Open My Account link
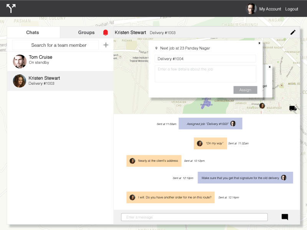 (x=270, y=9)
